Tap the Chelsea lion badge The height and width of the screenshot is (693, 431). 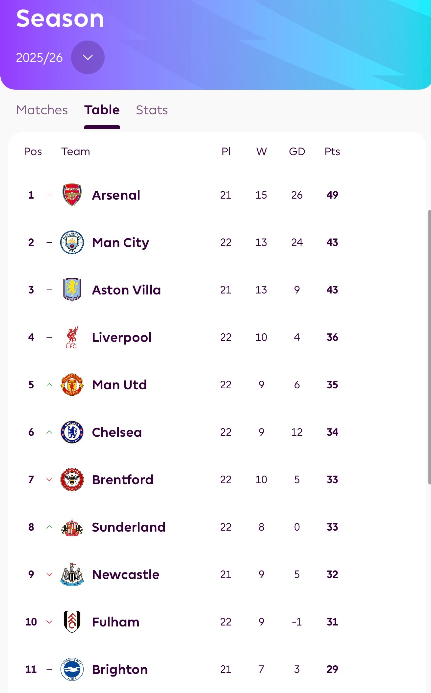pyautogui.click(x=72, y=432)
